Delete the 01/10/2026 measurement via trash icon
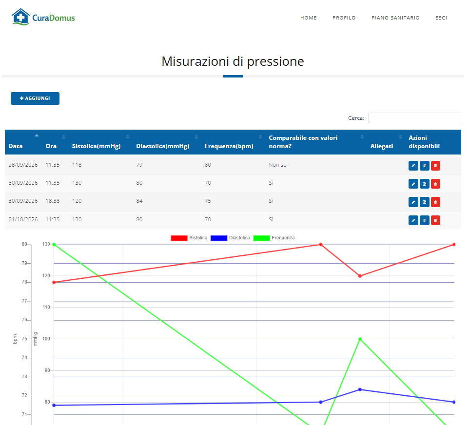Image resolution: width=469 pixels, height=425 pixels. [x=435, y=220]
